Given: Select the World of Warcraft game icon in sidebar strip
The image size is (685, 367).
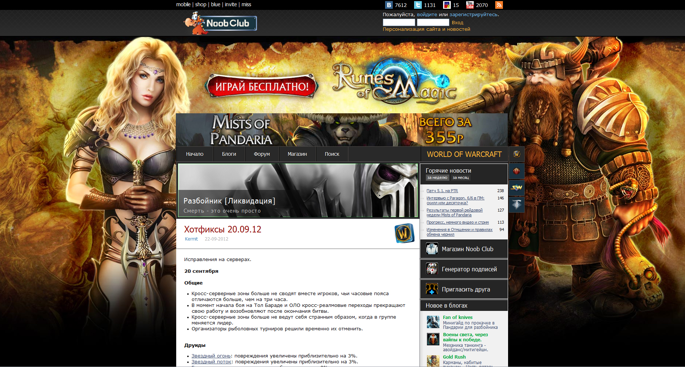Looking at the screenshot, I should (517, 154).
